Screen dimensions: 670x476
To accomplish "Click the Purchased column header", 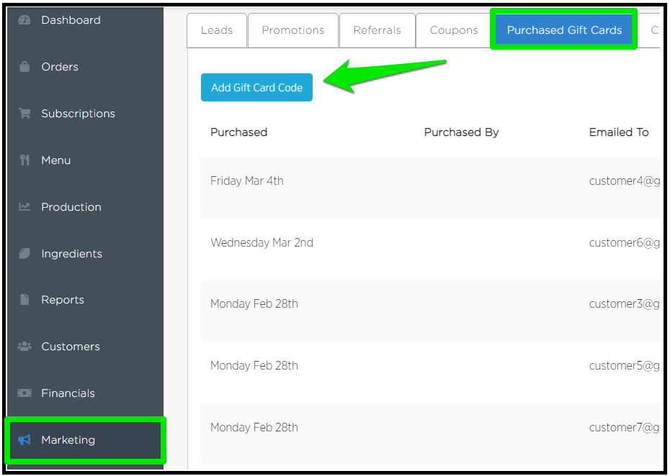I will pyautogui.click(x=238, y=132).
